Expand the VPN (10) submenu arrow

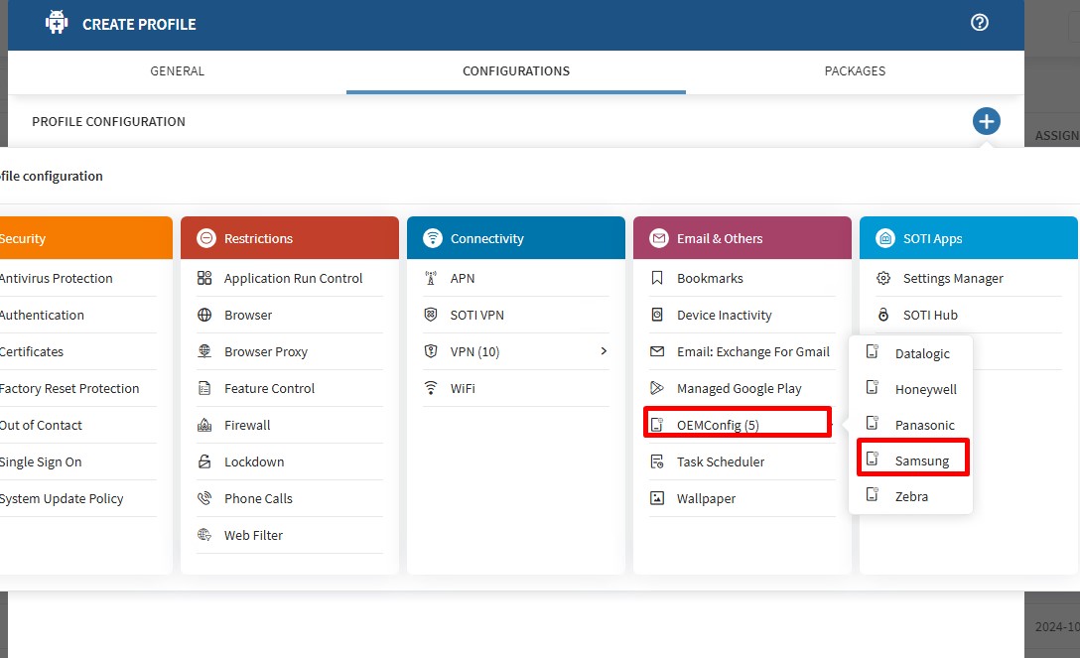click(x=604, y=351)
